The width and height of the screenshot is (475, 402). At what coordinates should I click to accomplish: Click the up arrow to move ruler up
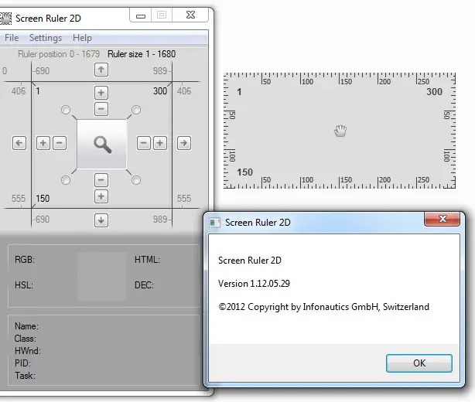click(101, 70)
